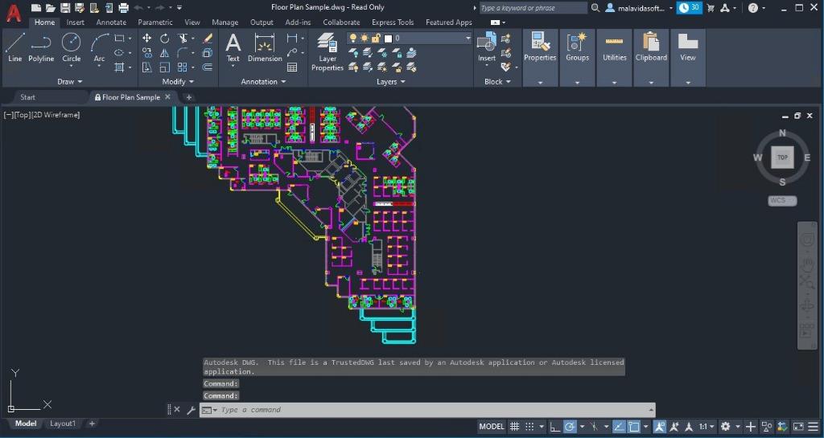Toggle isometric drafting in status bar

pos(595,427)
